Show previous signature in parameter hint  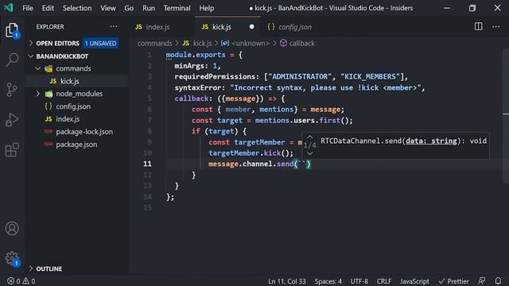coord(309,137)
